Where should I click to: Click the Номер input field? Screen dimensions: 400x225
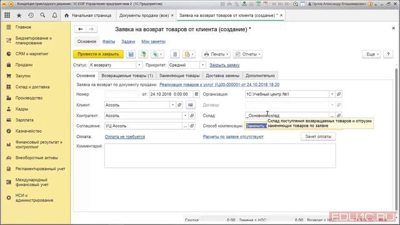(x=121, y=94)
